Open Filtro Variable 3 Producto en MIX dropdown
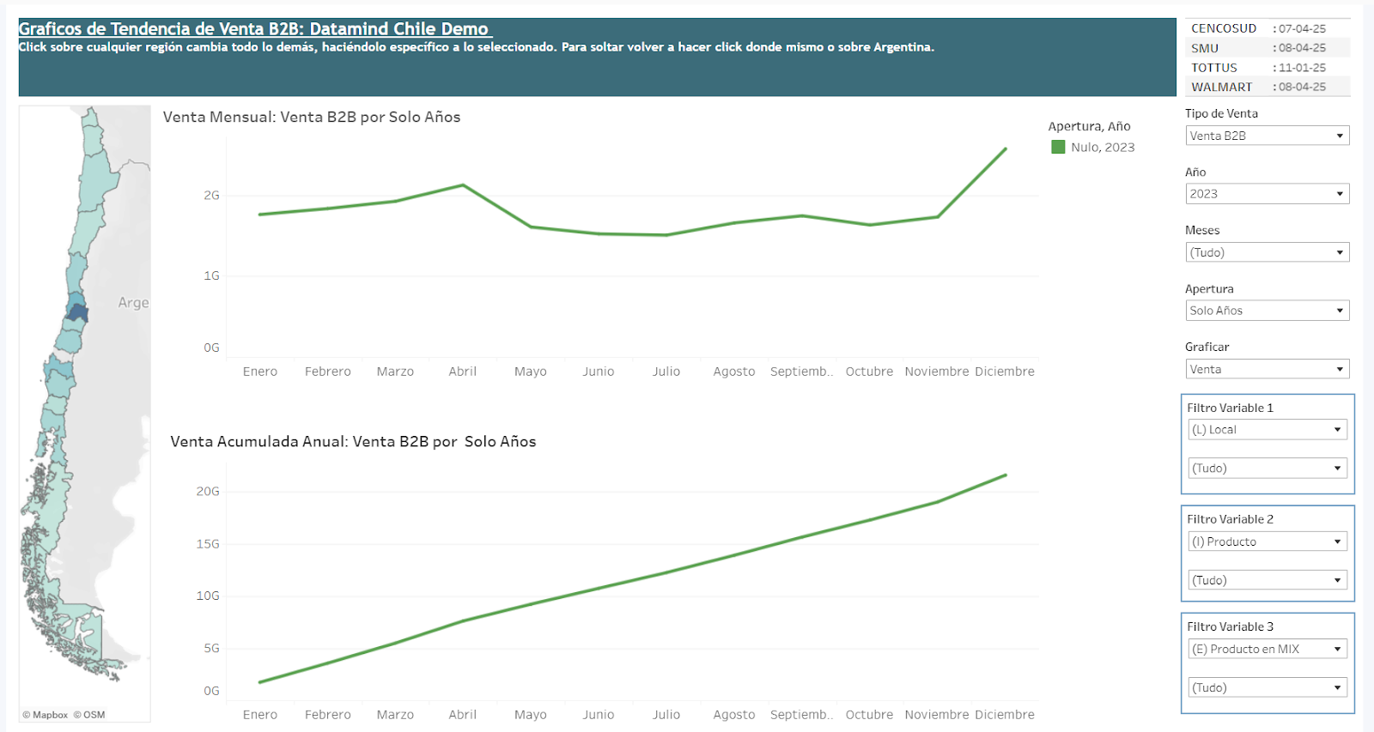Screen dimensions: 1374x732 click(x=1267, y=649)
